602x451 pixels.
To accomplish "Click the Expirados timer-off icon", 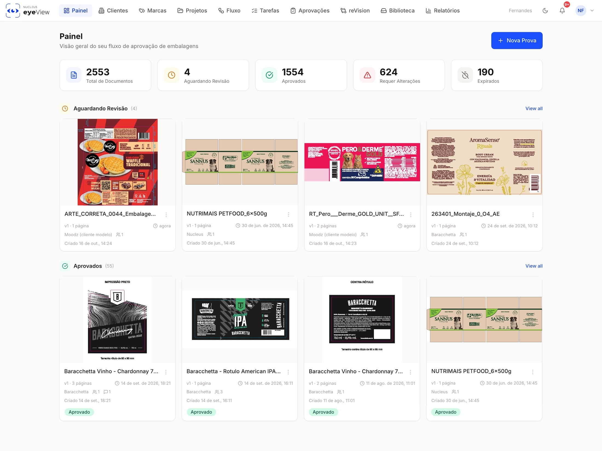I will tap(465, 75).
